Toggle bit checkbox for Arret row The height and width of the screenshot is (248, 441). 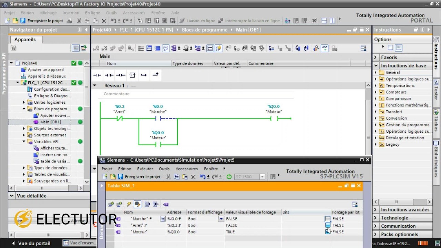(x=328, y=225)
